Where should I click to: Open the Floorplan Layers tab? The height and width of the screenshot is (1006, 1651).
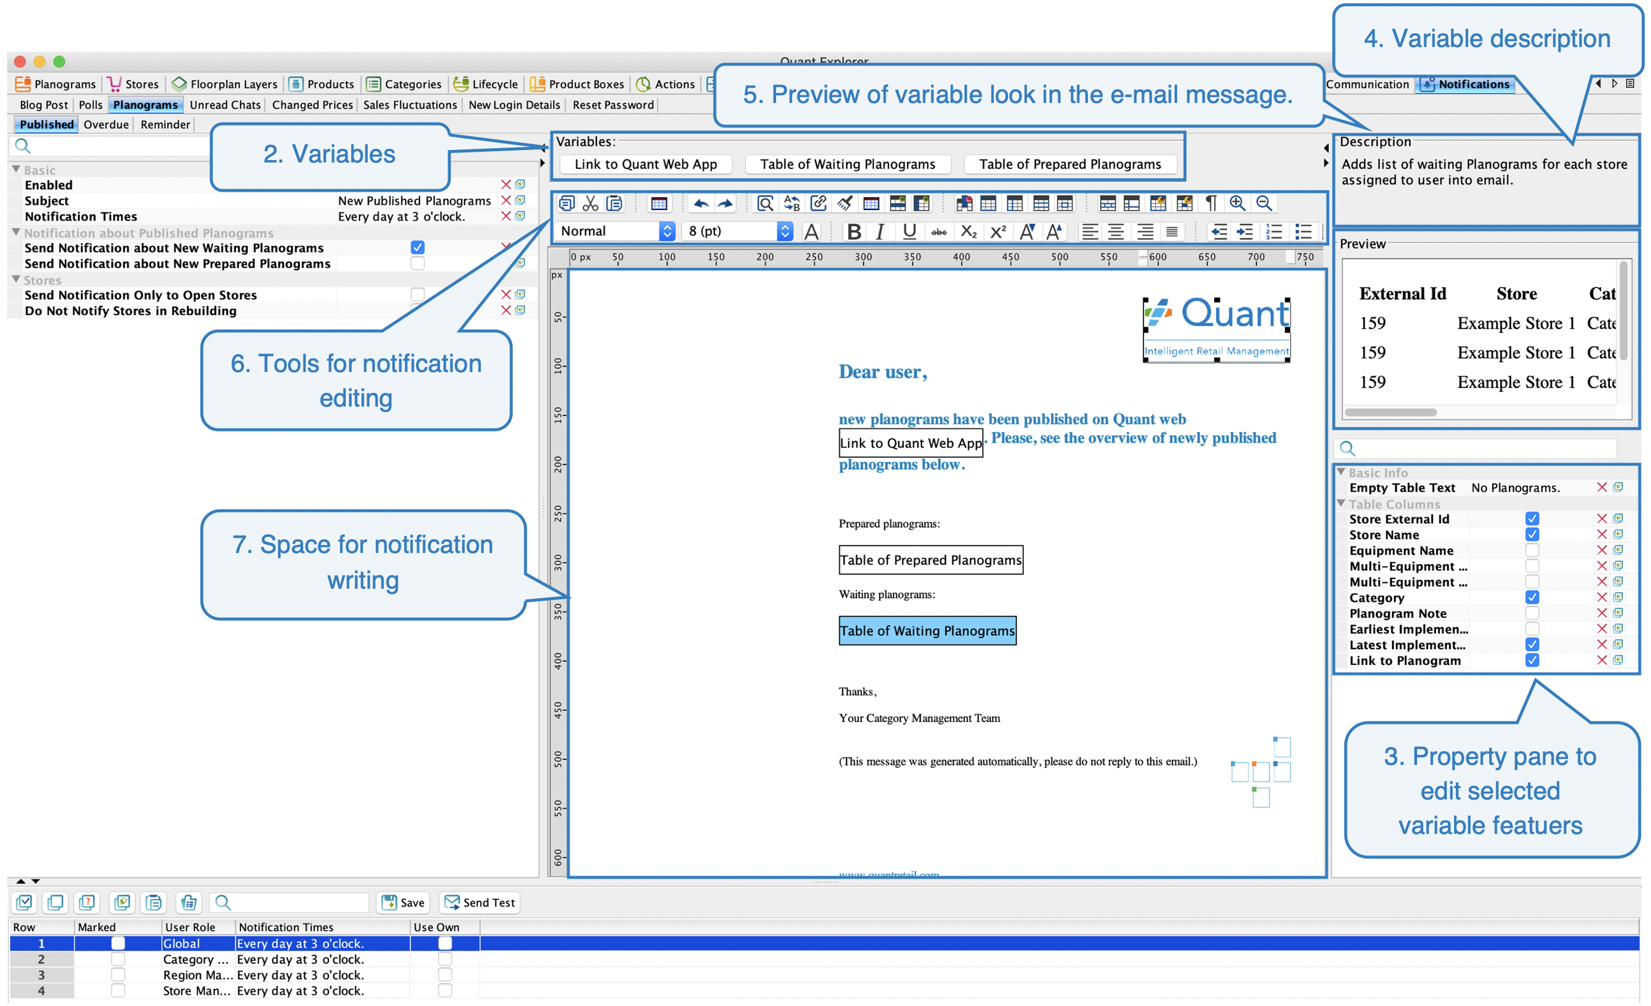tap(224, 84)
